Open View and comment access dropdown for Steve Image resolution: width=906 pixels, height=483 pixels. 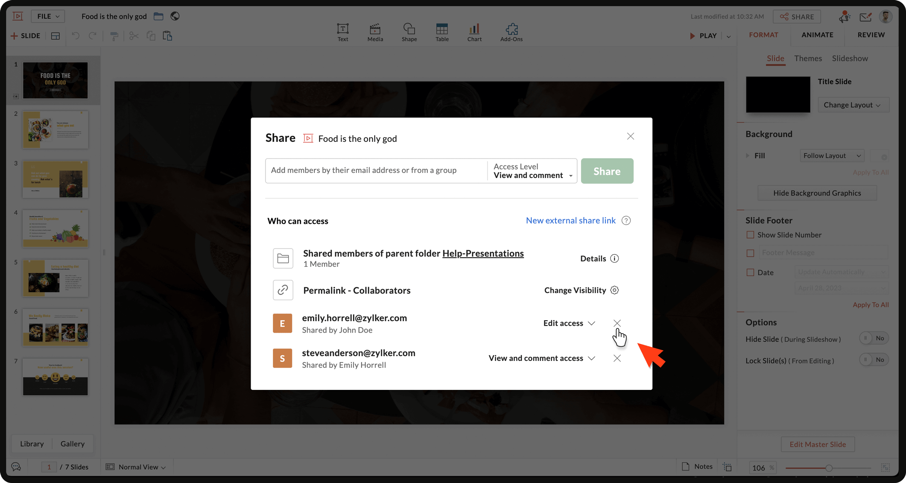coord(542,358)
